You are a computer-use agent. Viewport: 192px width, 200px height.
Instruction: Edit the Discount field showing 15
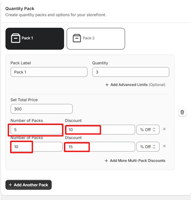pos(100,147)
